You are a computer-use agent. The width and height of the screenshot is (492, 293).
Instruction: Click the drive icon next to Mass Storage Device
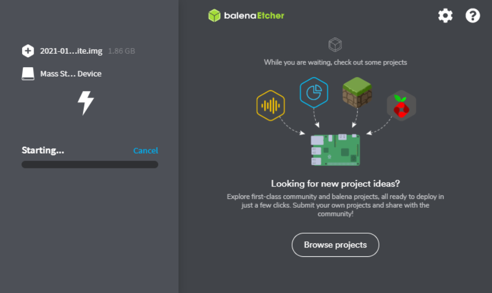pyautogui.click(x=28, y=74)
